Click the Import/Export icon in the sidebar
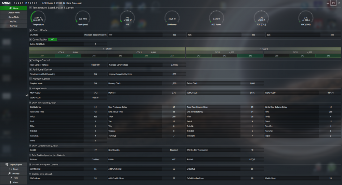Screen dimensions: 342x185 pos(7,165)
